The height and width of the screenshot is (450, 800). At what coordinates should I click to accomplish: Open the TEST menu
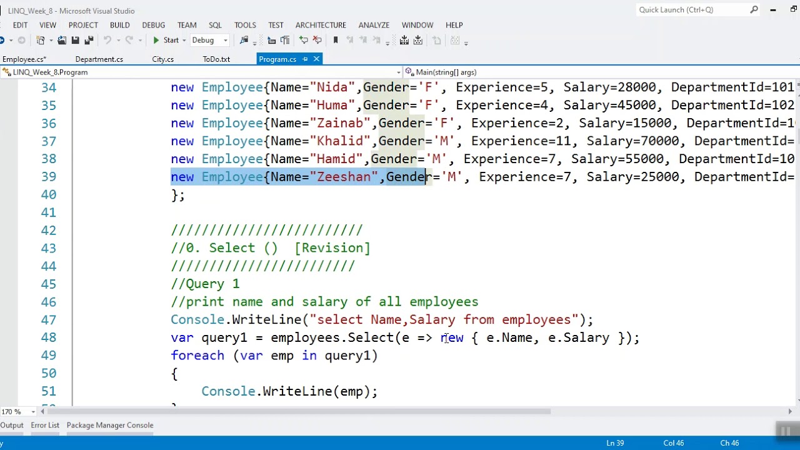pyautogui.click(x=276, y=25)
